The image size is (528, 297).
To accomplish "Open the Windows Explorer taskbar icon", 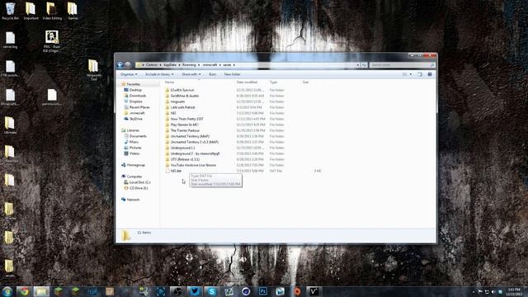I will point(41,291).
